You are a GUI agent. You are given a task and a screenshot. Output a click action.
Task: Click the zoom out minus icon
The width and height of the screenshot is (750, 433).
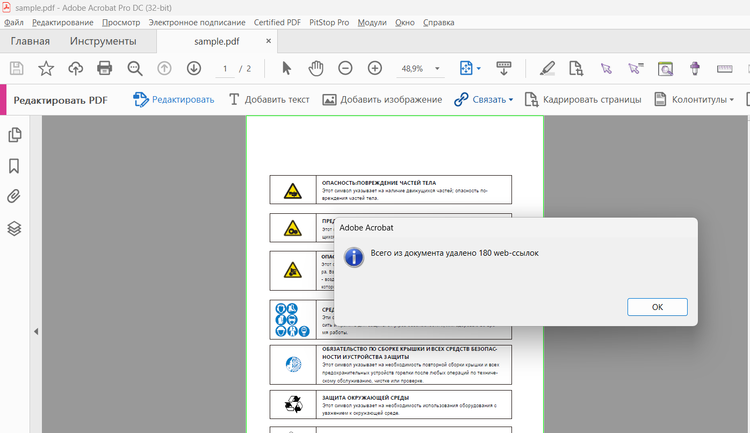pyautogui.click(x=345, y=68)
